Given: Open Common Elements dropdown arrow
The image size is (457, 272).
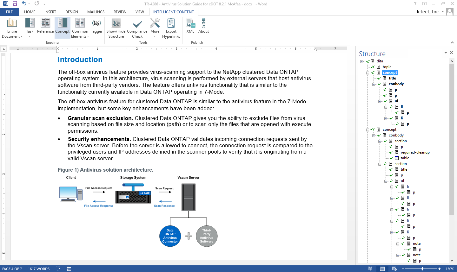Looking at the screenshot, I should tap(88, 37).
